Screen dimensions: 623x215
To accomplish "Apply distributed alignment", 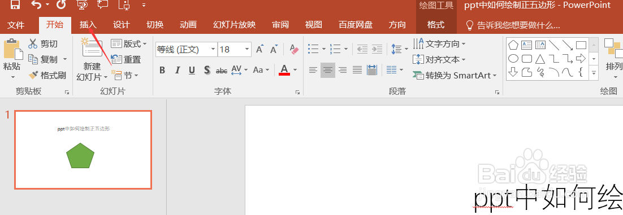I will point(372,70).
